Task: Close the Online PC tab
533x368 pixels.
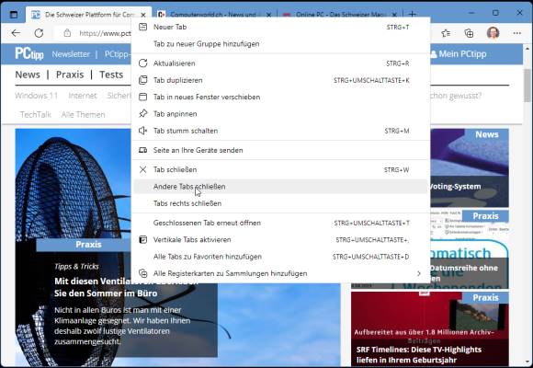Action: (394, 15)
